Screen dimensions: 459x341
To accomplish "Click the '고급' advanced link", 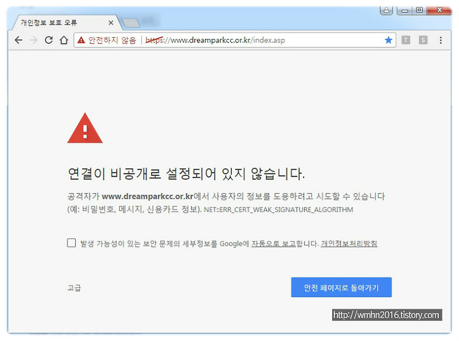I will coord(74,288).
